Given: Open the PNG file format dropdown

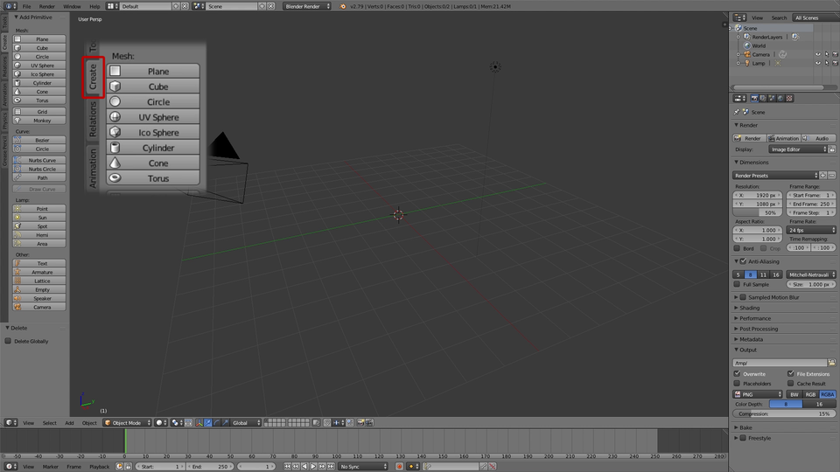Looking at the screenshot, I should click(x=758, y=394).
